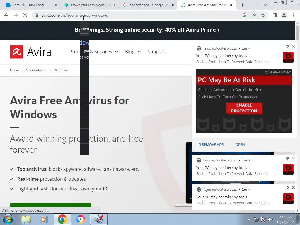This screenshot has width=300, height=225.
Task: Click REMOVE ADS in notification
Action: 211,145
